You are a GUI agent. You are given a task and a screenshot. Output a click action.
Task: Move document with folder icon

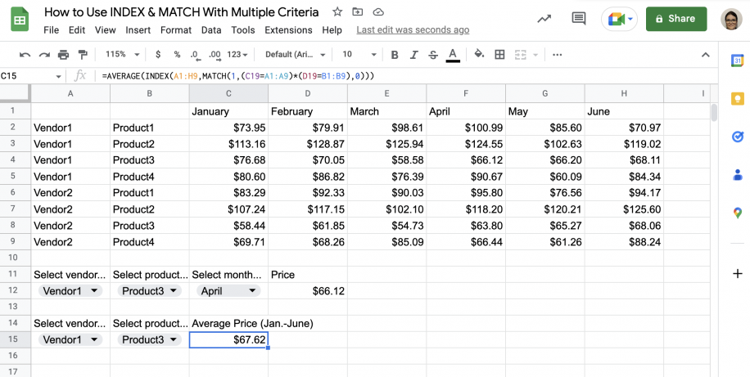tap(357, 12)
